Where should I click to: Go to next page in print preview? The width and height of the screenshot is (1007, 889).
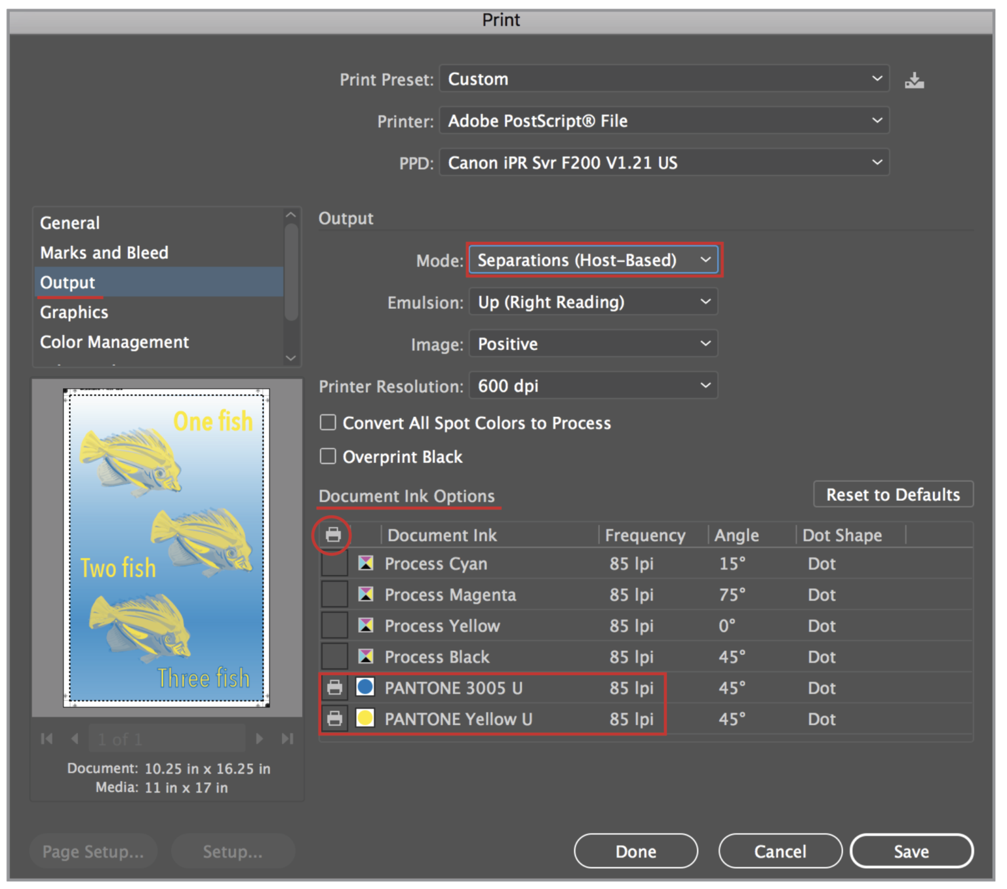(259, 738)
